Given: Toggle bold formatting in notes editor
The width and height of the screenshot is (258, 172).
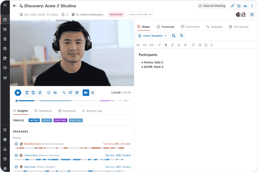Looking at the screenshot, I should click(166, 45).
